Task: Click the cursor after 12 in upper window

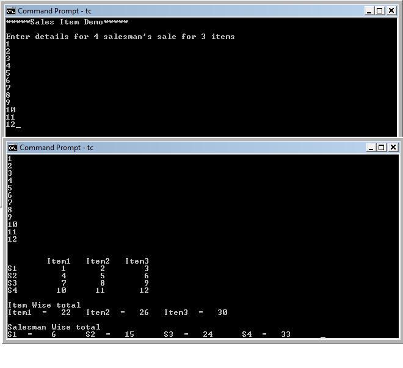Action: tap(18, 125)
